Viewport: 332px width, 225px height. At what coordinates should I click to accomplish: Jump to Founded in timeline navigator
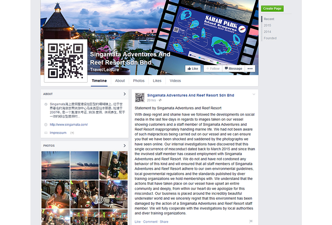(x=270, y=38)
